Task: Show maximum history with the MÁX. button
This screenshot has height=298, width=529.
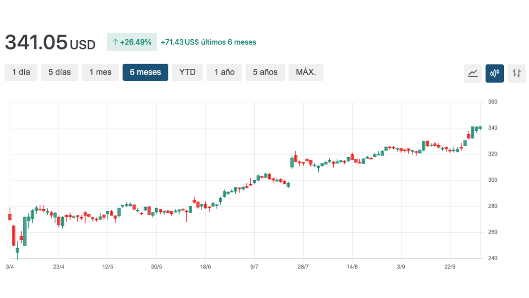Action: point(306,72)
